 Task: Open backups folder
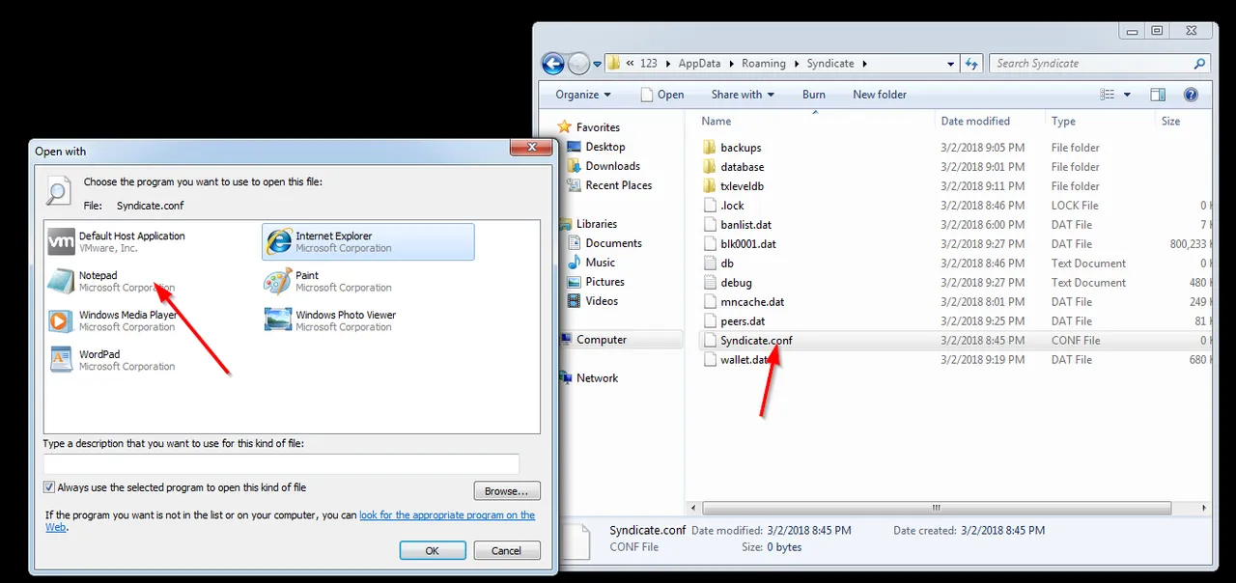pos(741,148)
